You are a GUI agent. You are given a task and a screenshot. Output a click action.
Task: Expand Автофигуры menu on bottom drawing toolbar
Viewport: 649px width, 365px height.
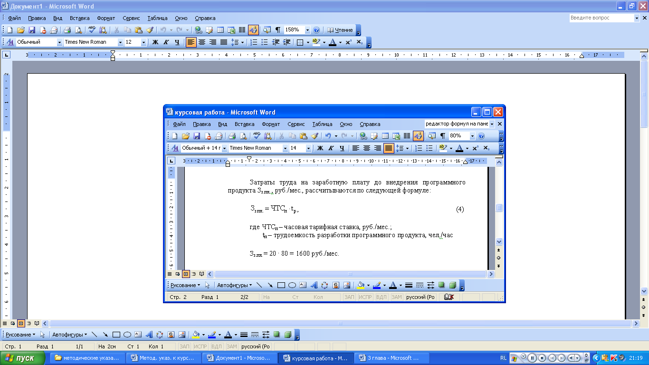coord(69,335)
